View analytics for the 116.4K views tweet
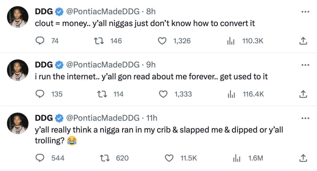Screen dimensions: 317x171 pos(231,94)
